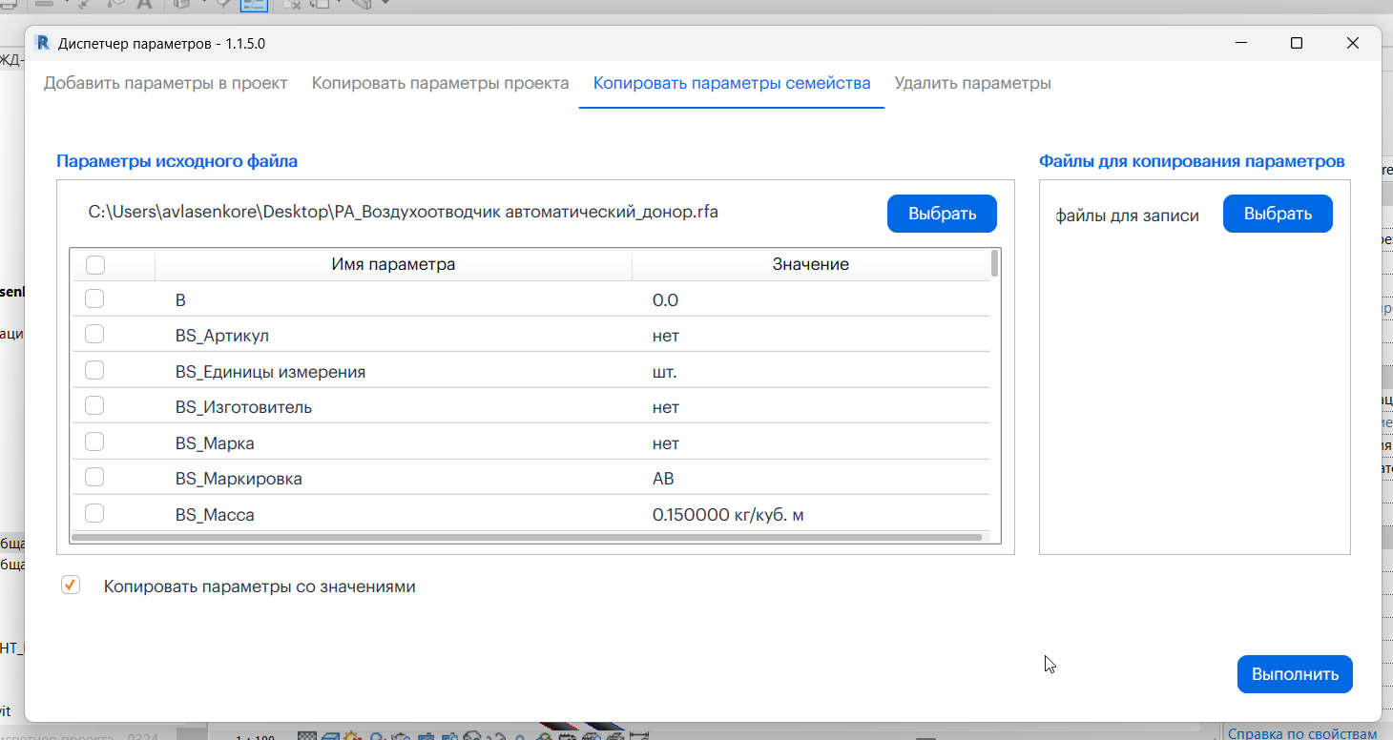Tick the checkbox for BS_Маркировка

[94, 478]
